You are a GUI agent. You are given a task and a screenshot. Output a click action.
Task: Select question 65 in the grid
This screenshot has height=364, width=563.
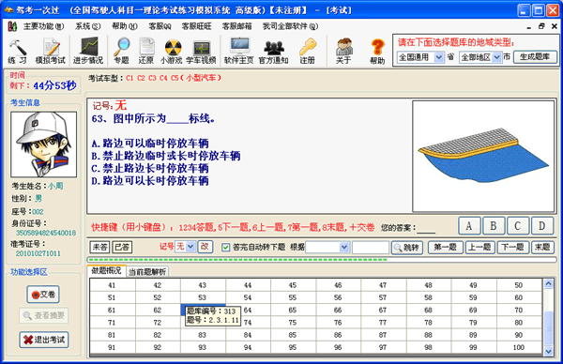coord(293,310)
